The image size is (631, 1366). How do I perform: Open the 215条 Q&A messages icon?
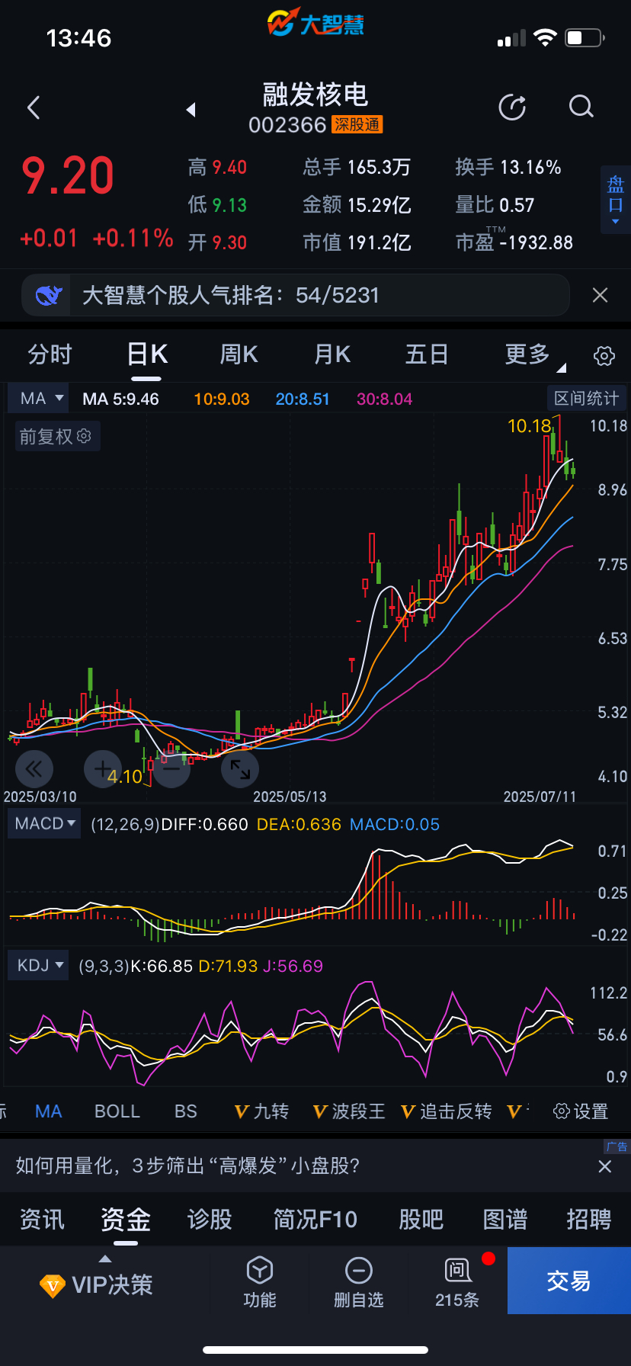[x=457, y=1281]
